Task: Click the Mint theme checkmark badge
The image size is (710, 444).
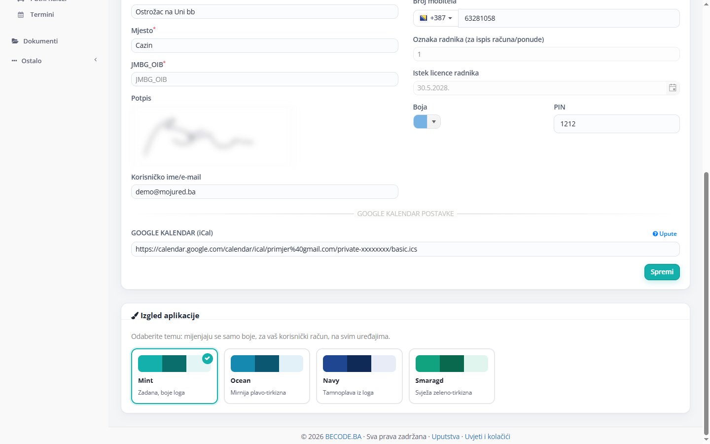Action: tap(208, 359)
